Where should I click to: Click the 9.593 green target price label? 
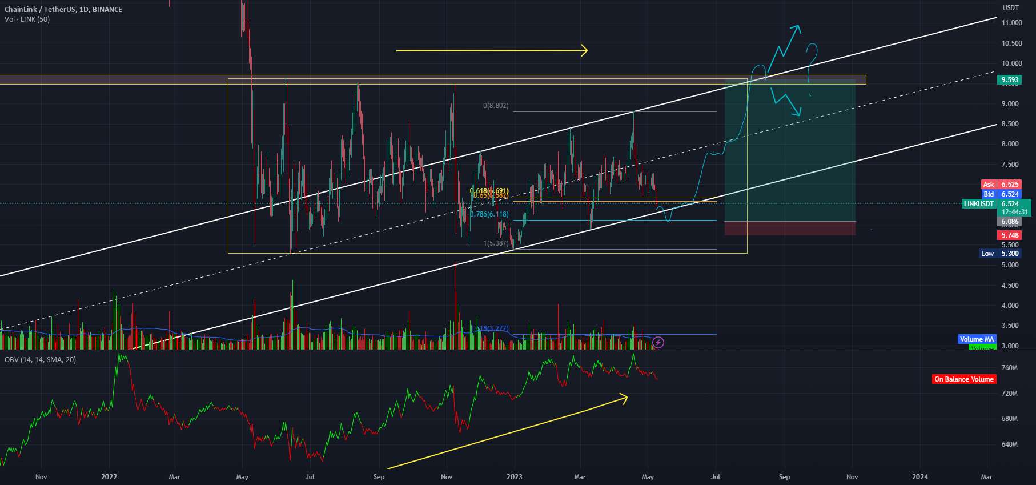point(1010,80)
